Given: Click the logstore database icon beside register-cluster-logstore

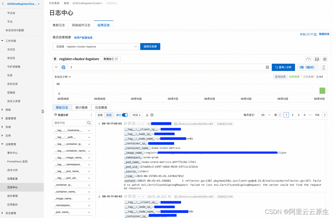Looking at the screenshot, I should point(55,59).
